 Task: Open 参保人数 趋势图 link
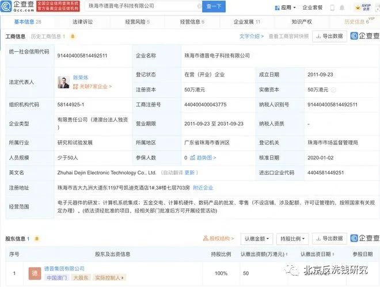pos(203,158)
